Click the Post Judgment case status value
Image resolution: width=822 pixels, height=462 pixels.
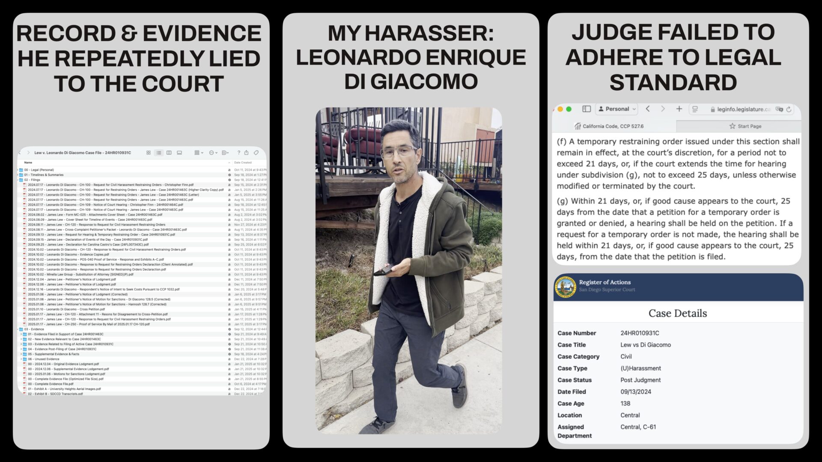[x=640, y=380]
